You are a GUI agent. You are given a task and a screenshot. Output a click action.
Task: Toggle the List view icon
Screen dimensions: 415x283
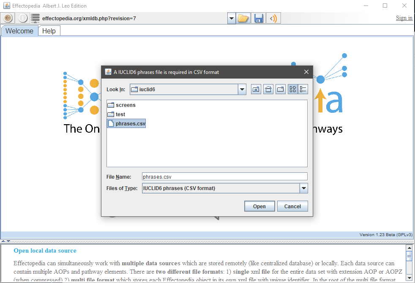(x=293, y=90)
